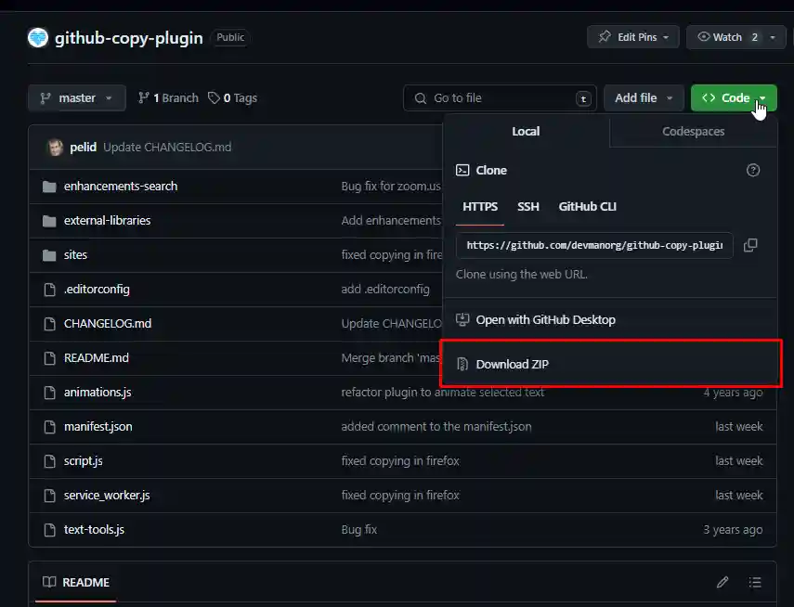Image resolution: width=794 pixels, height=607 pixels.
Task: Click the repository avatar icon beside github-copy-plugin
Action: (38, 37)
